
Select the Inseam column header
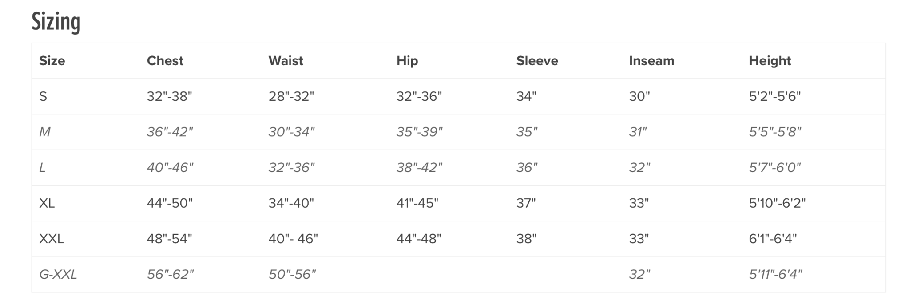pos(651,61)
